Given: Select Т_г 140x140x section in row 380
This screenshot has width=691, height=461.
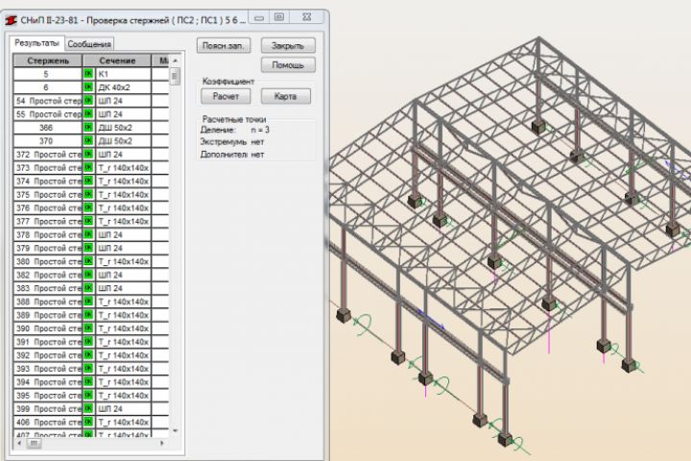Looking at the screenshot, I should (x=123, y=261).
